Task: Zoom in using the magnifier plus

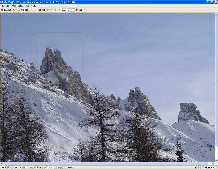Action: (40, 10)
